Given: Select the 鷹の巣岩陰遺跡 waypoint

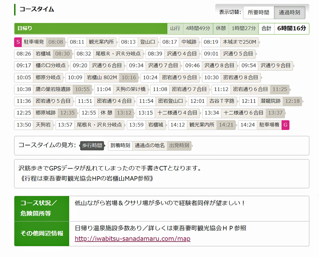Looking at the screenshot, I should (53, 89).
